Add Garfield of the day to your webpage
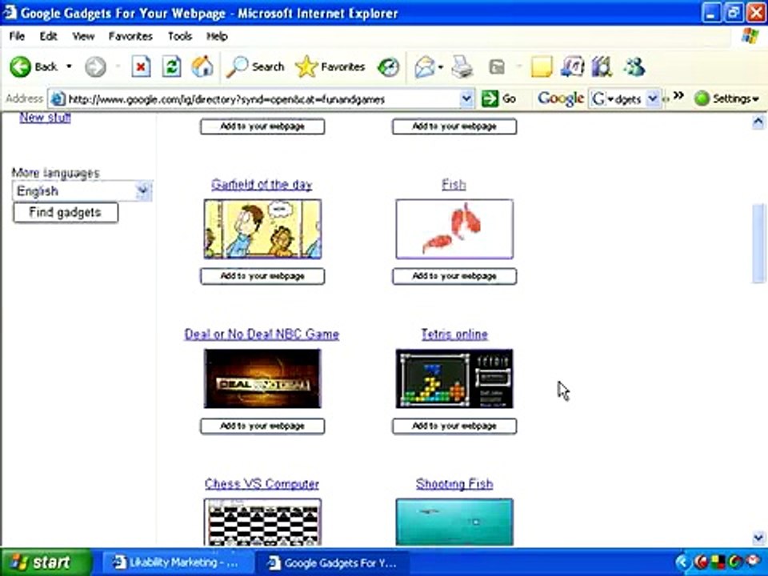Image resolution: width=768 pixels, height=576 pixels. 262,276
